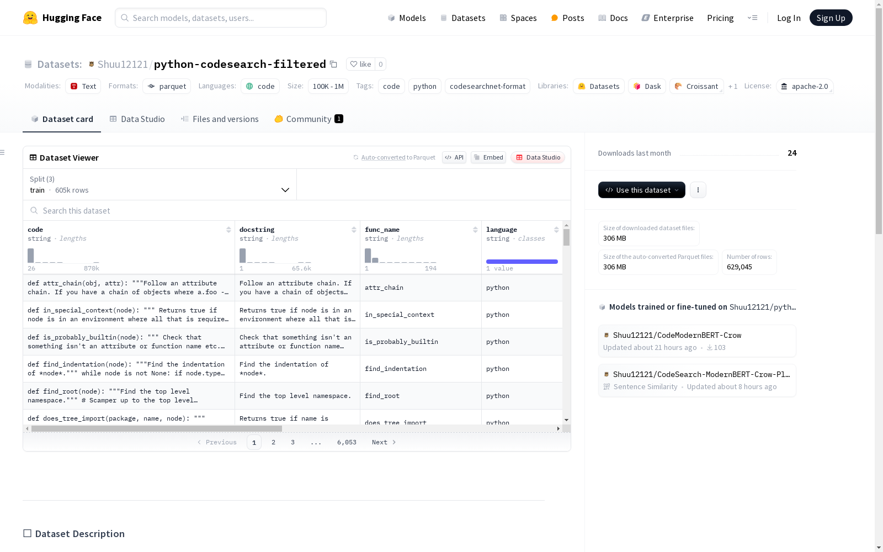Viewport: 883px width, 552px height.
Task: Click the code lengths histogram
Action: pyautogui.click(x=63, y=256)
